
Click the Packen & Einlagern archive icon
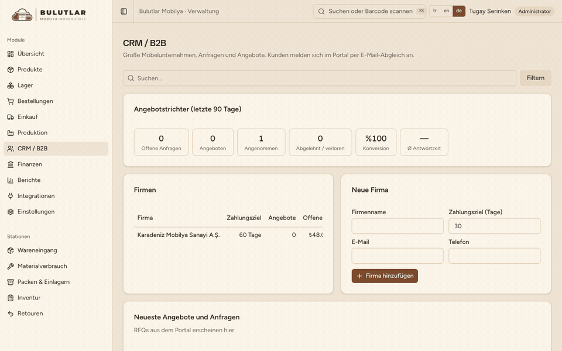pyautogui.click(x=11, y=282)
